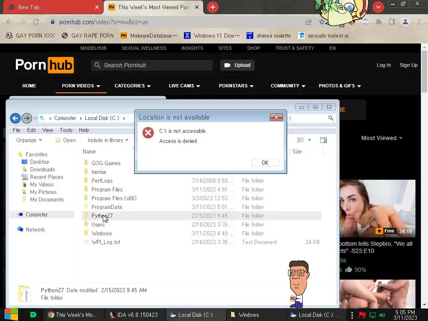Sort by the Size column header
Image resolution: width=428 pixels, height=321 pixels.
pos(297,151)
